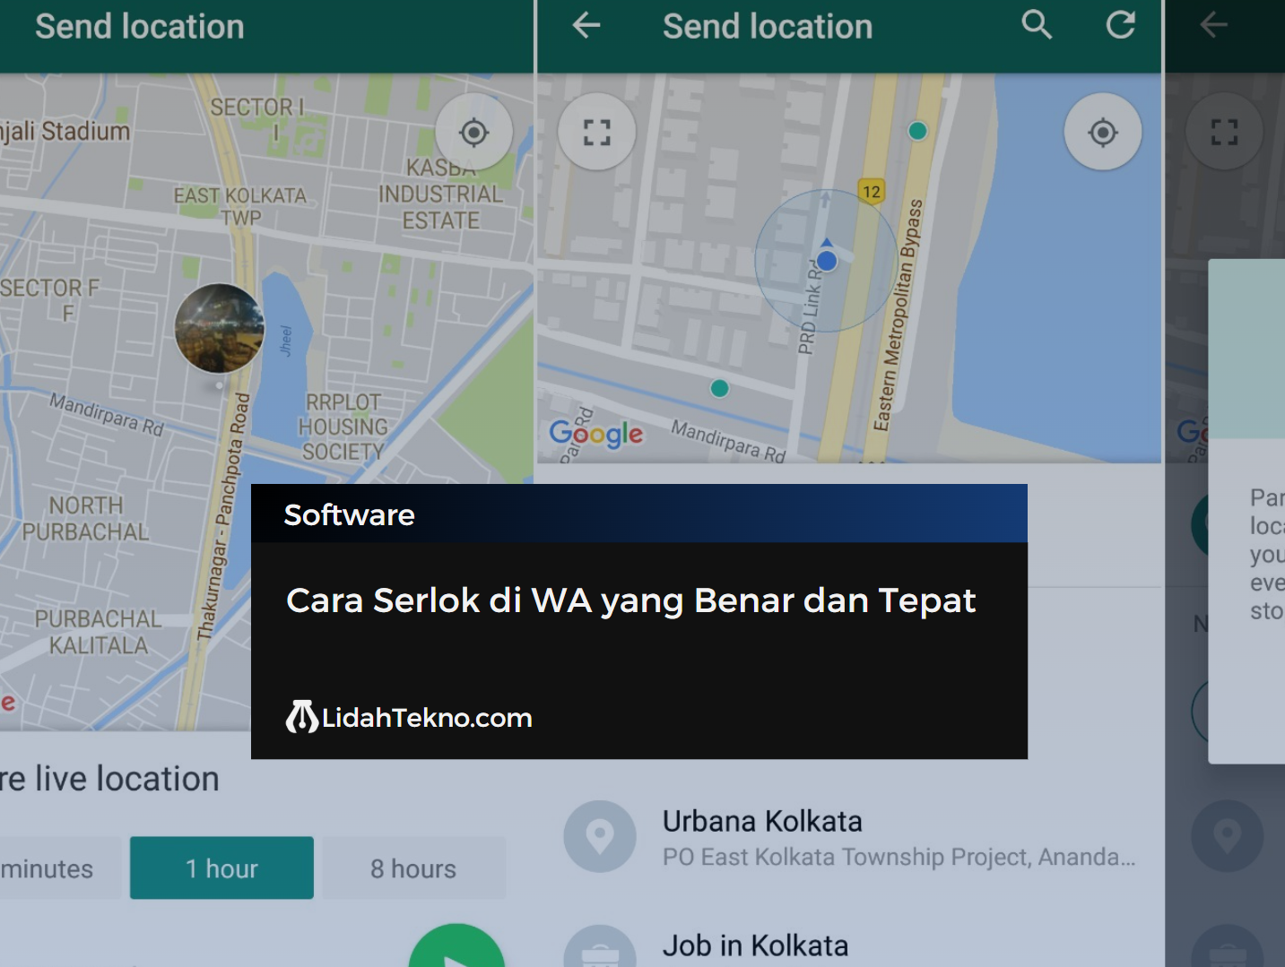Tap the KASBA INDUSTRIAL ESTATE map label
This screenshot has height=967, width=1285.
440,194
